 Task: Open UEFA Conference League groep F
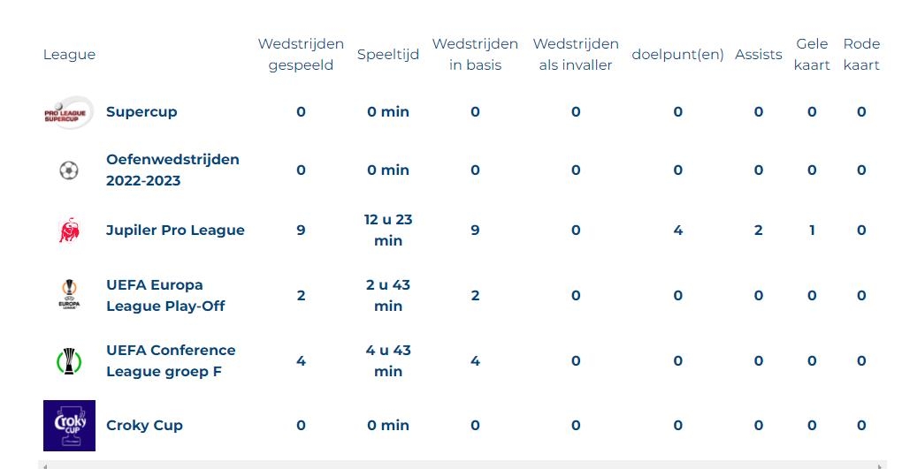(x=171, y=361)
